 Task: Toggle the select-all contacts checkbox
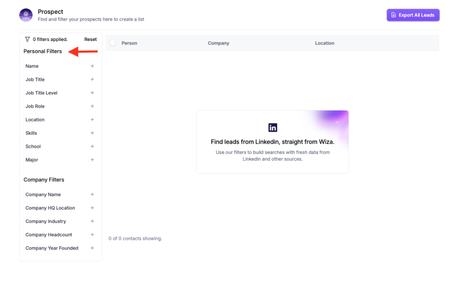click(x=112, y=43)
